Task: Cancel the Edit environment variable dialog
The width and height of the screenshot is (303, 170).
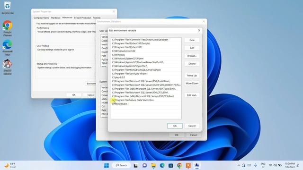Action: (192, 126)
